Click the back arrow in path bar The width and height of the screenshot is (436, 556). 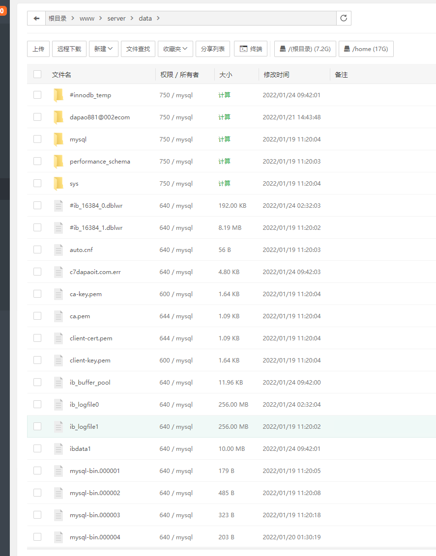click(36, 18)
